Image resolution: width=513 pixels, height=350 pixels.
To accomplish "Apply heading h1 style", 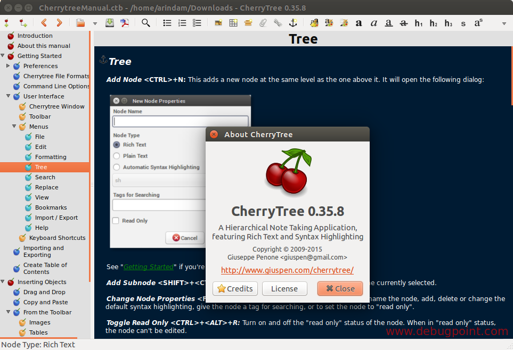I will [x=419, y=23].
